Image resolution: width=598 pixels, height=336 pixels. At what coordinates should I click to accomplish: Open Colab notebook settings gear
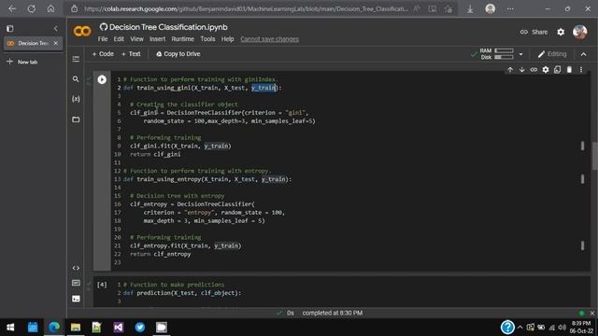click(561, 32)
